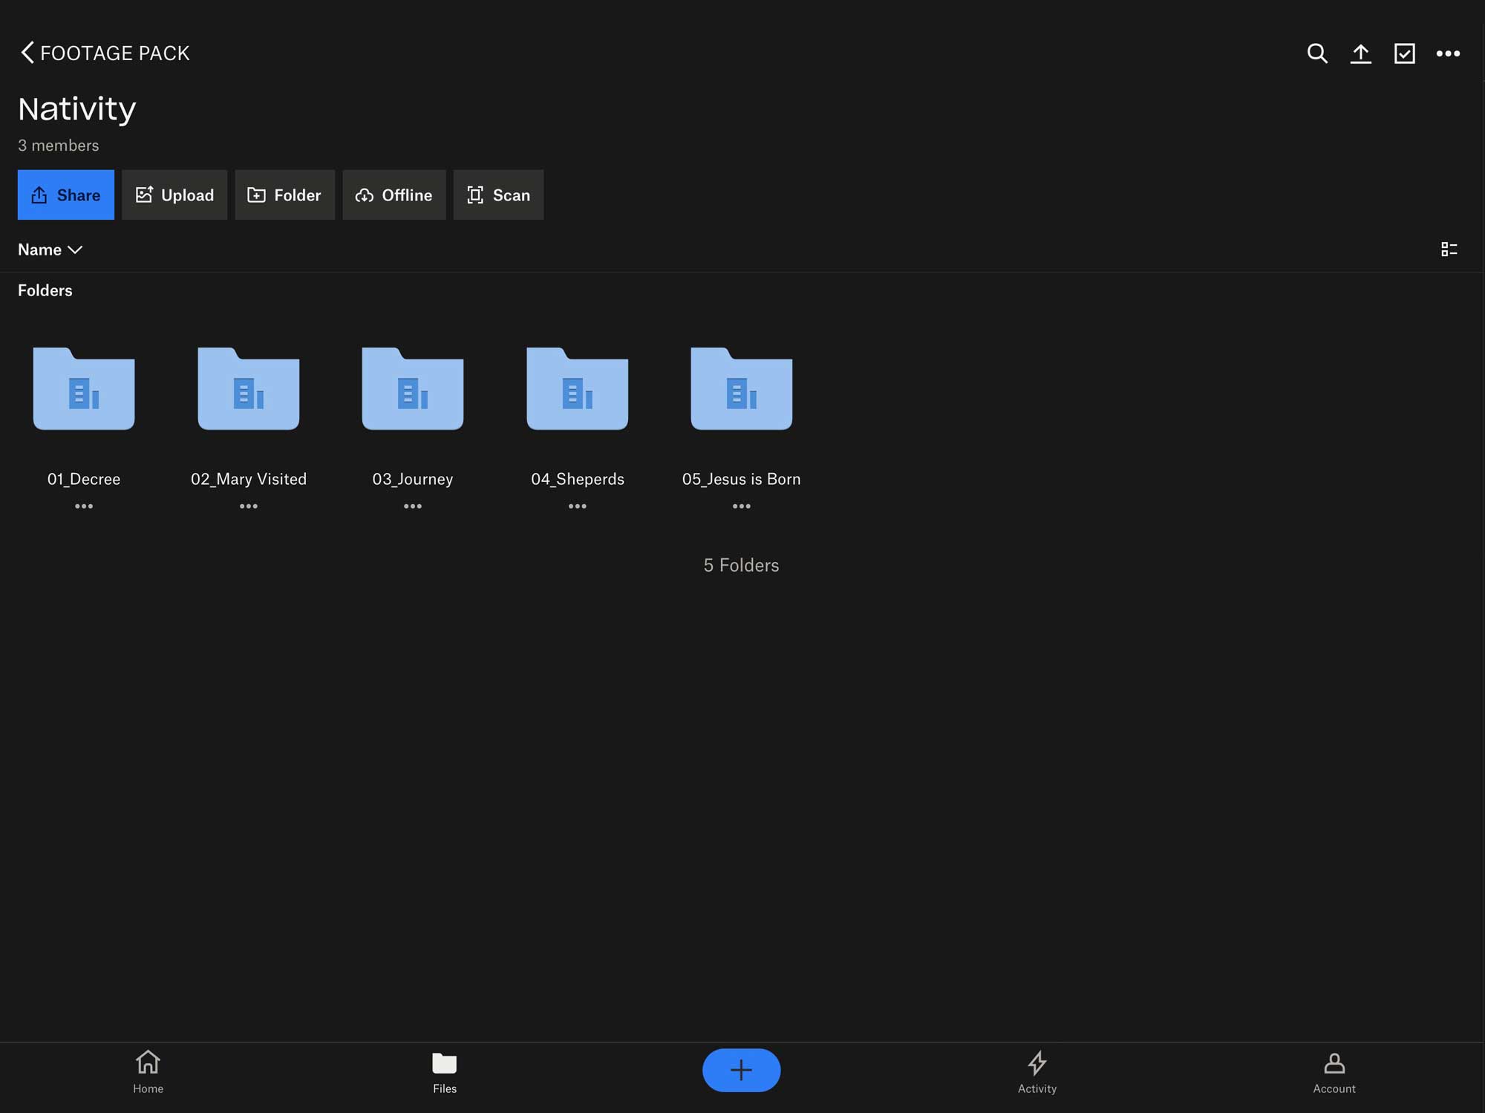Switch to list view layout

pyautogui.click(x=1449, y=249)
